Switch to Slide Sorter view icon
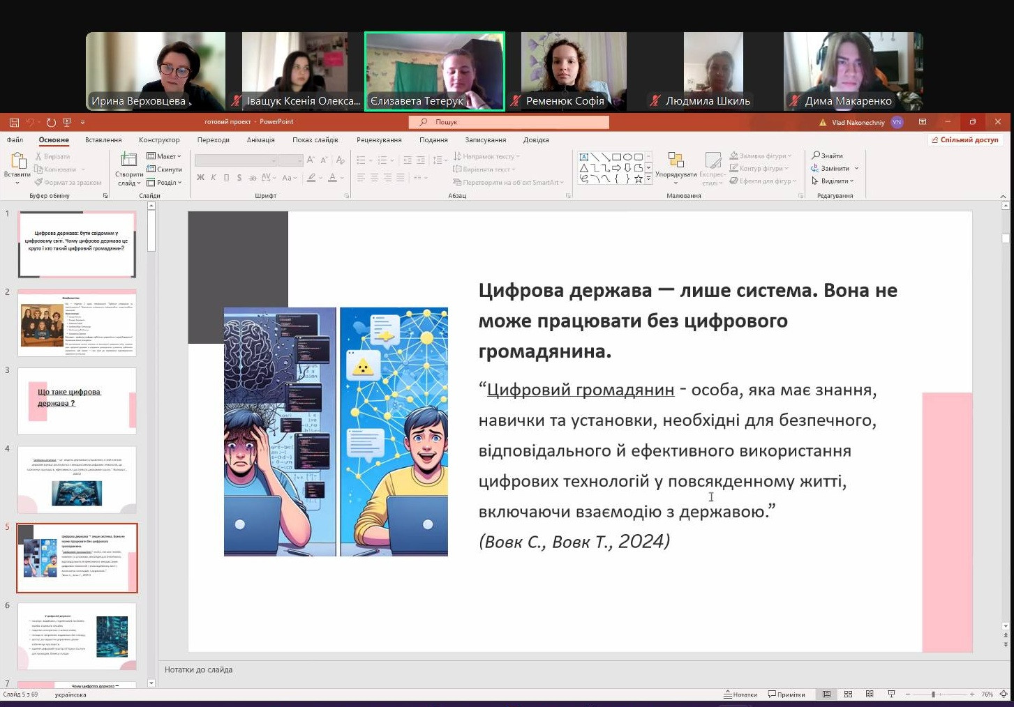The width and height of the screenshot is (1014, 707). (848, 694)
